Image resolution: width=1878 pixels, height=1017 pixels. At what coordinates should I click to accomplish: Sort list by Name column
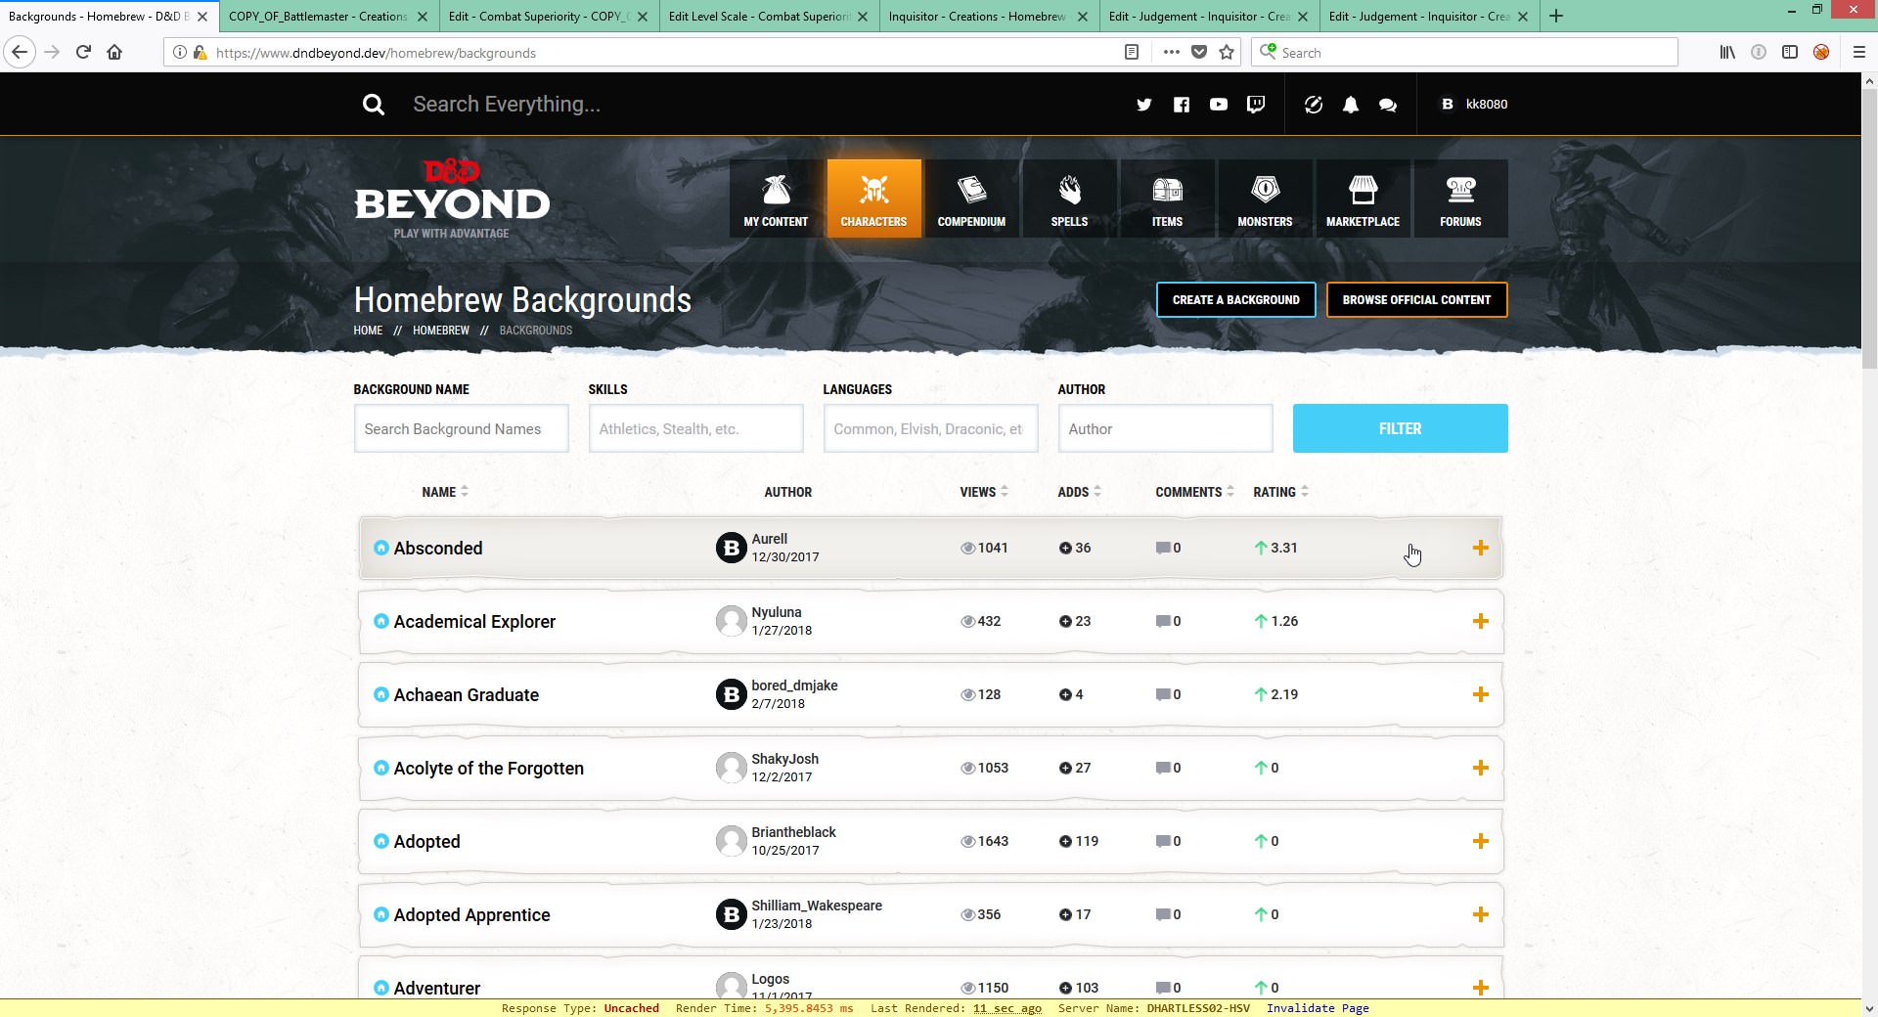[445, 492]
